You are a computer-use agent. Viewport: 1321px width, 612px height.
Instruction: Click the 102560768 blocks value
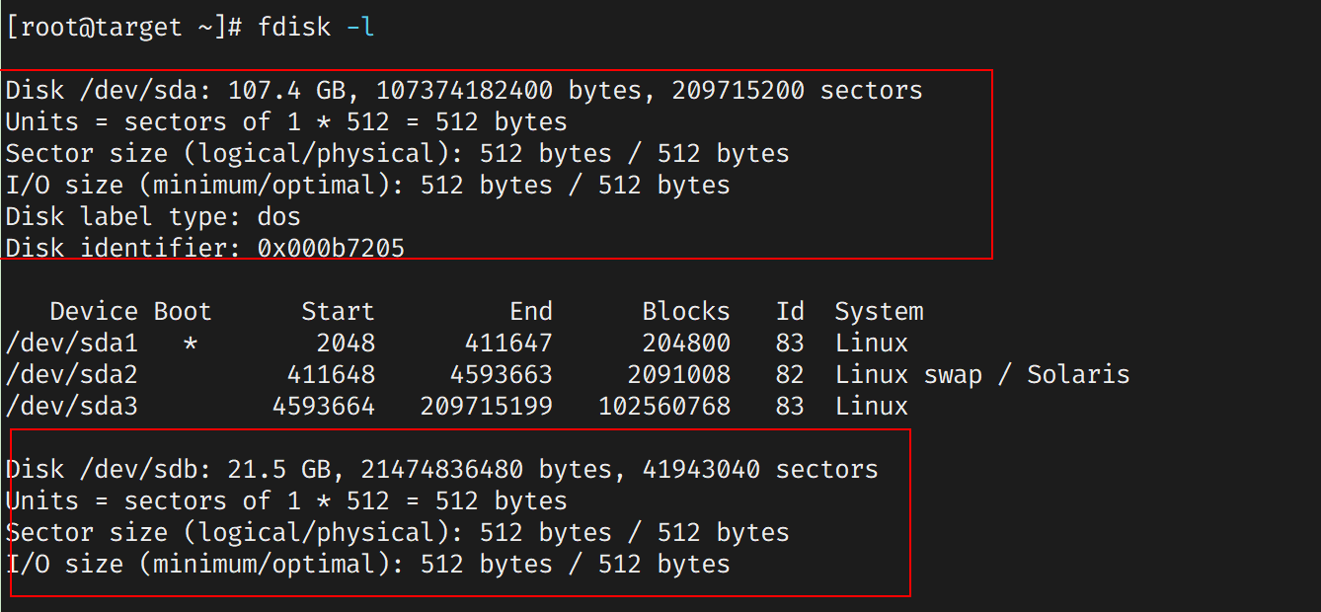[664, 407]
